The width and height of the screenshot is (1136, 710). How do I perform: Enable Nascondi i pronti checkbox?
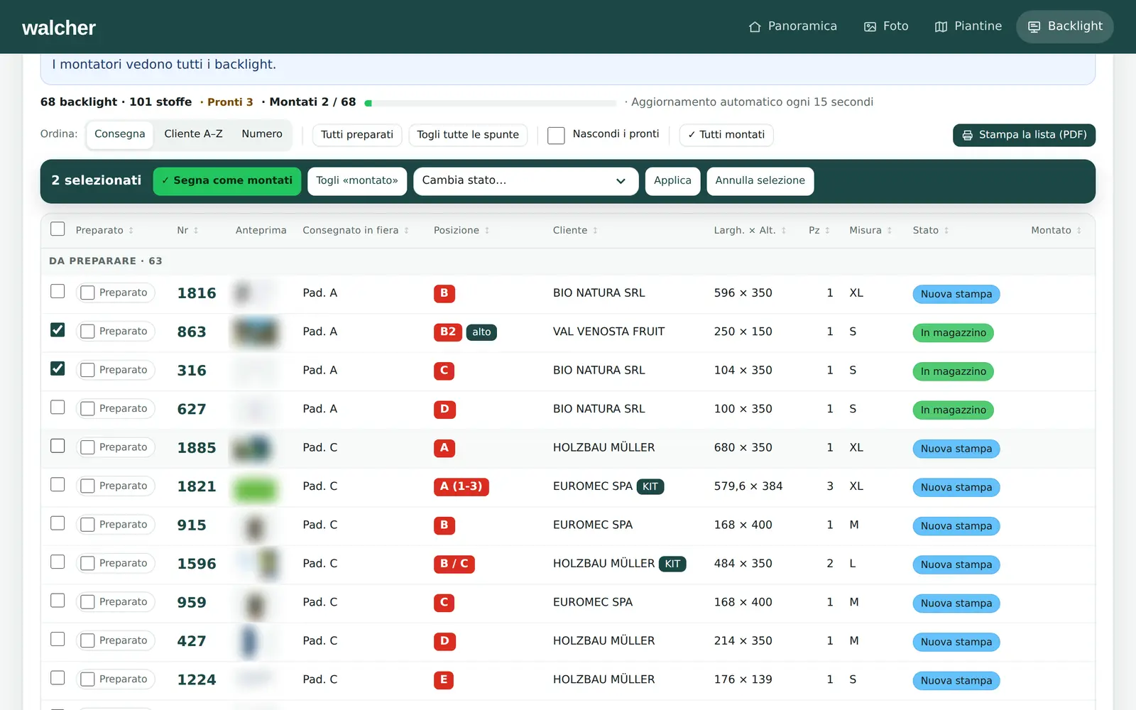click(556, 135)
